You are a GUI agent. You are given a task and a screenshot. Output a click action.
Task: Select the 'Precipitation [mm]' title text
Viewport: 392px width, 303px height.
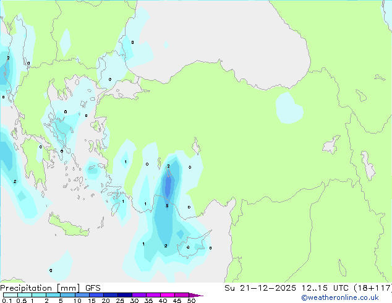(40, 288)
